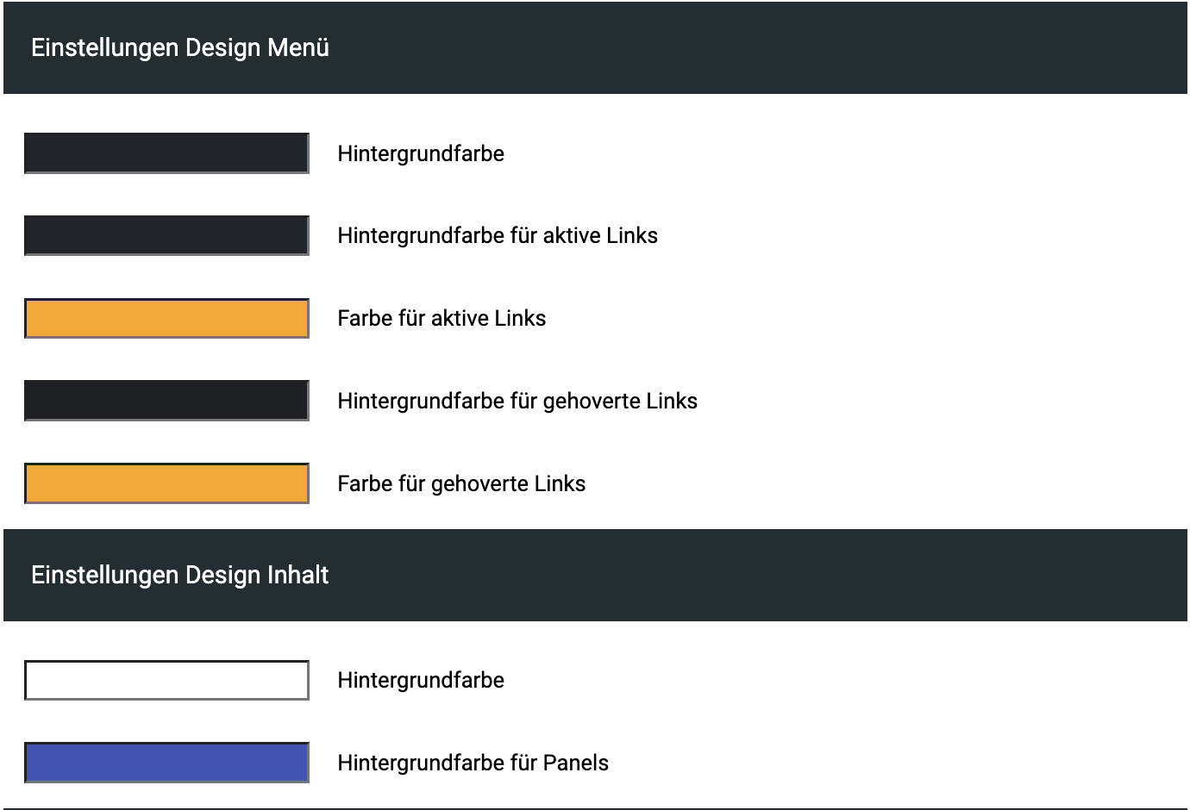The image size is (1190, 810).
Task: Change the Farbe für aktive Links color
Action: pyautogui.click(x=166, y=318)
